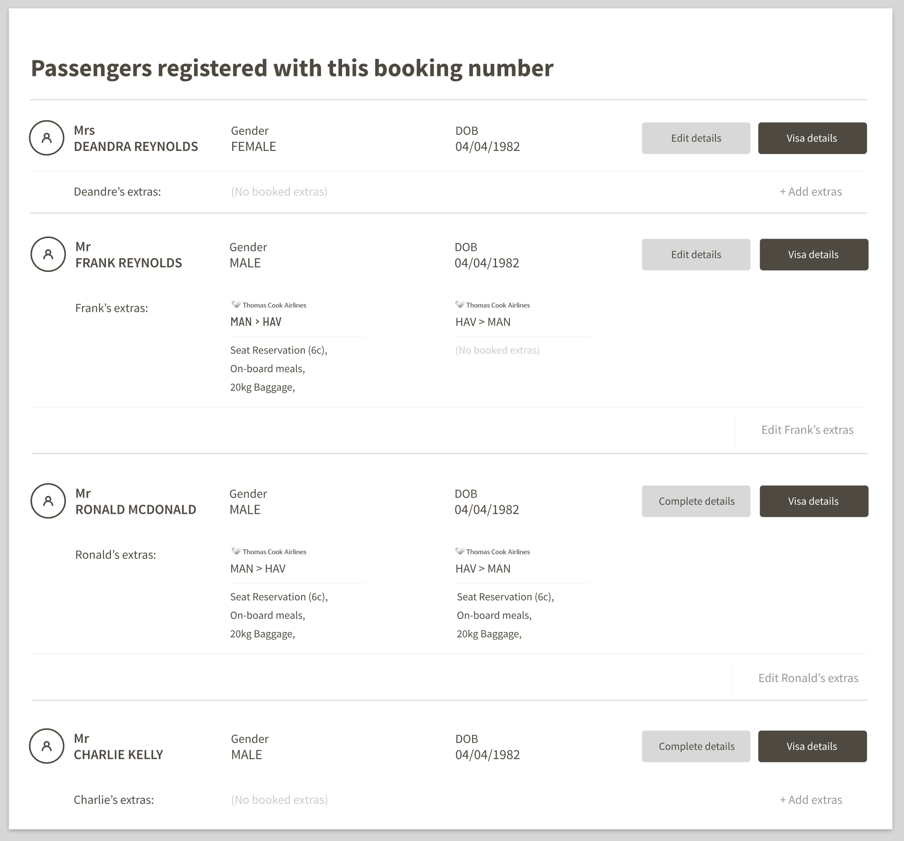Open Visa details for Charlie Kelly

[x=812, y=746]
